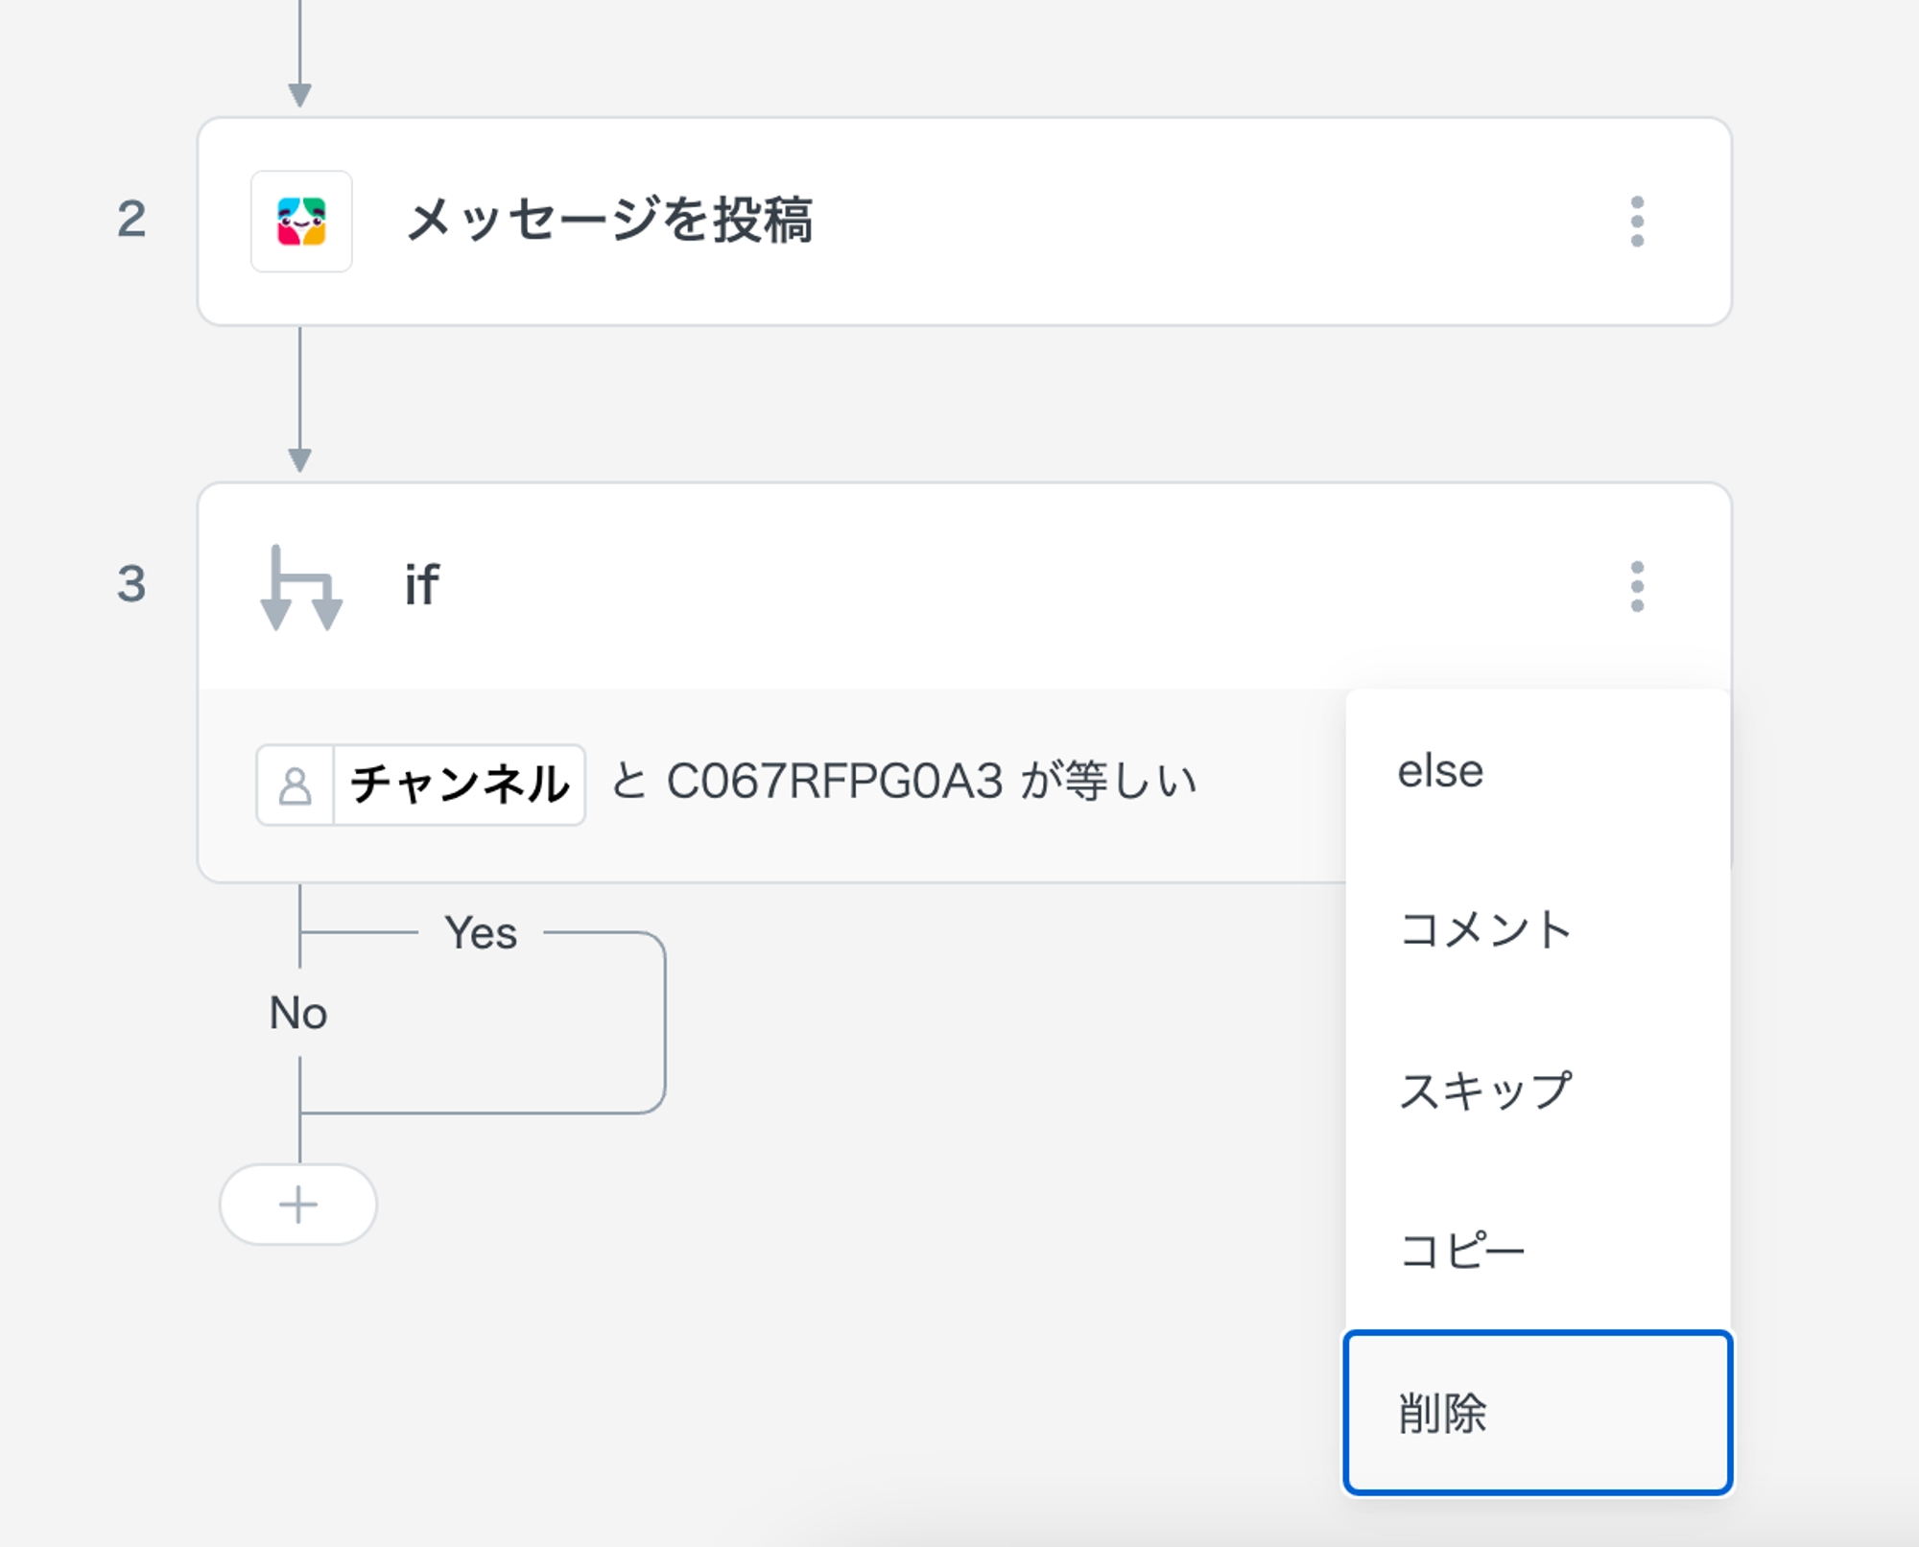Click 削除 to delete the if step
Image resolution: width=1919 pixels, height=1547 pixels.
[1442, 1413]
